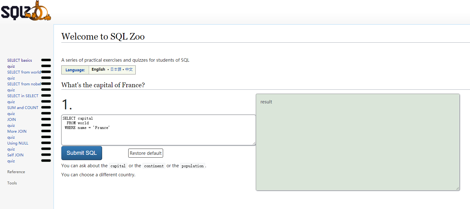Click the progress bar next to More JOIN

(x=46, y=131)
